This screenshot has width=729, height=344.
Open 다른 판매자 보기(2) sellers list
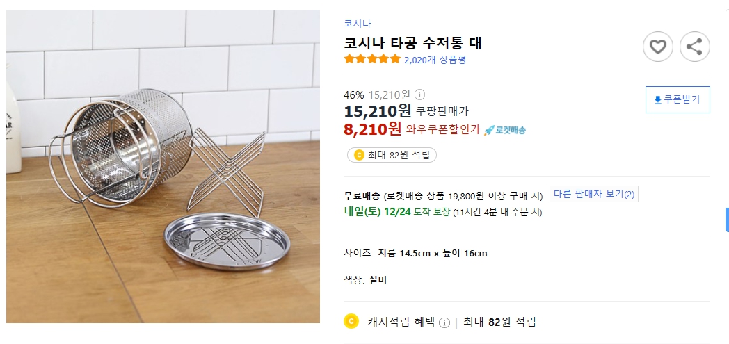[593, 194]
